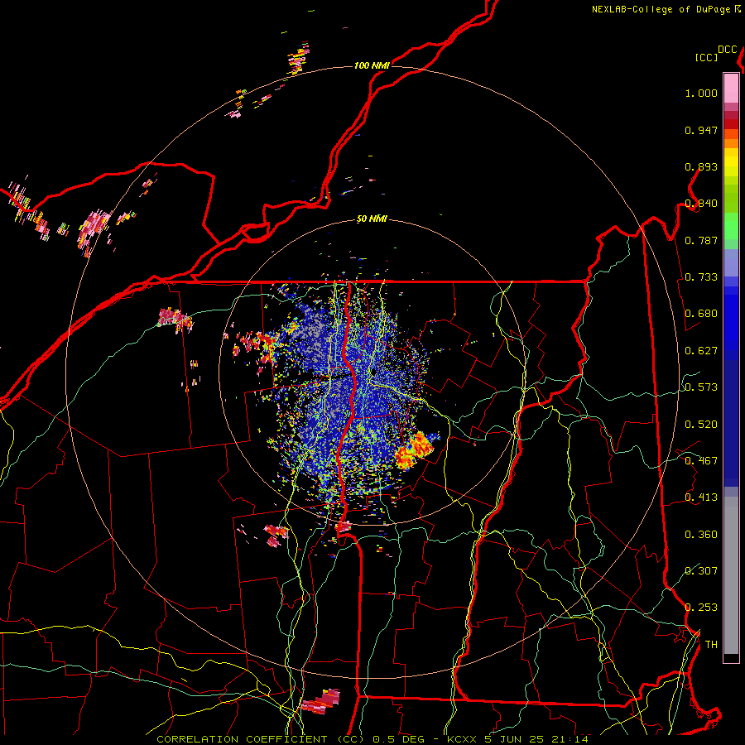Click the "100 NMI" range ring label

(372, 65)
